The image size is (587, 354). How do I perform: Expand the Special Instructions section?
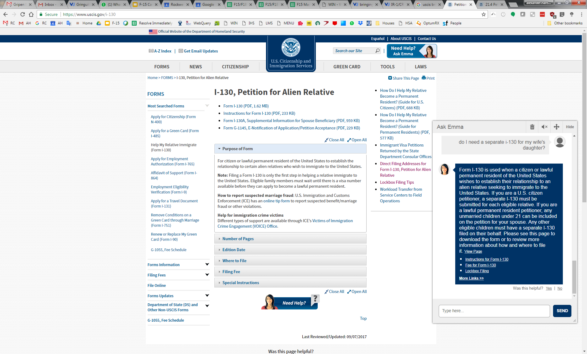290,283
